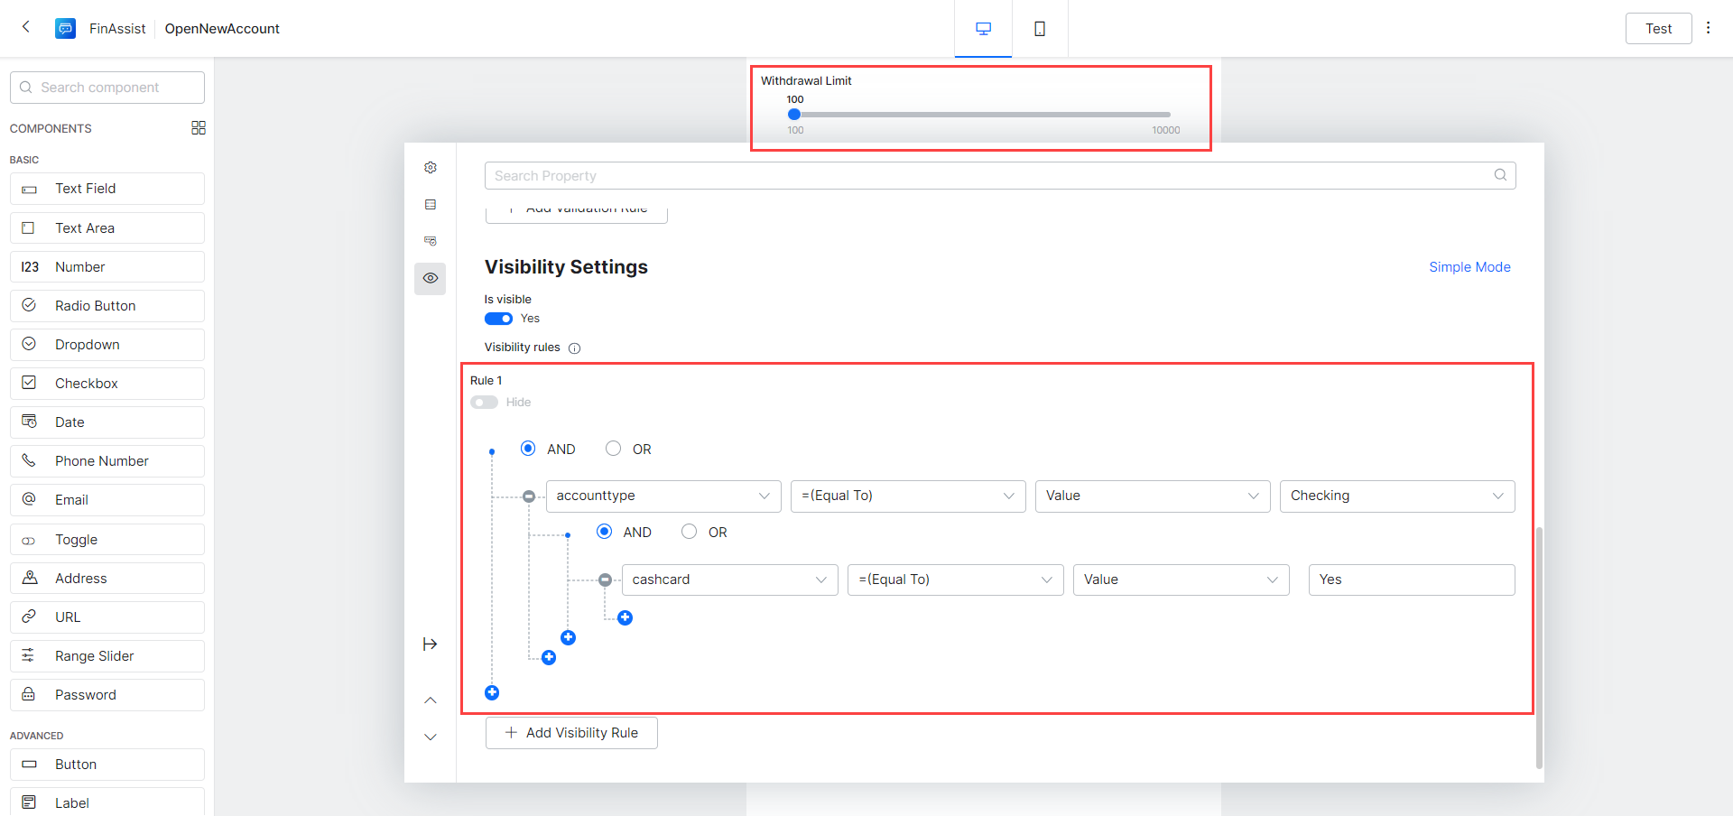Remove the cashcard condition with the minus icon
The image size is (1733, 816).
pyautogui.click(x=606, y=580)
